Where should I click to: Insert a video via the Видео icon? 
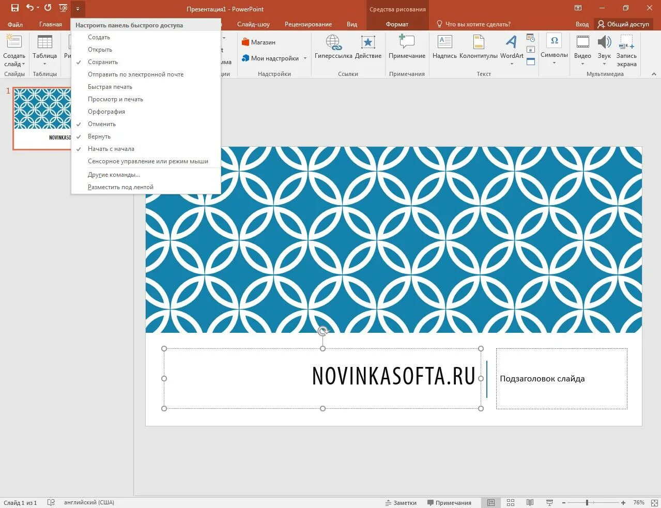[582, 49]
